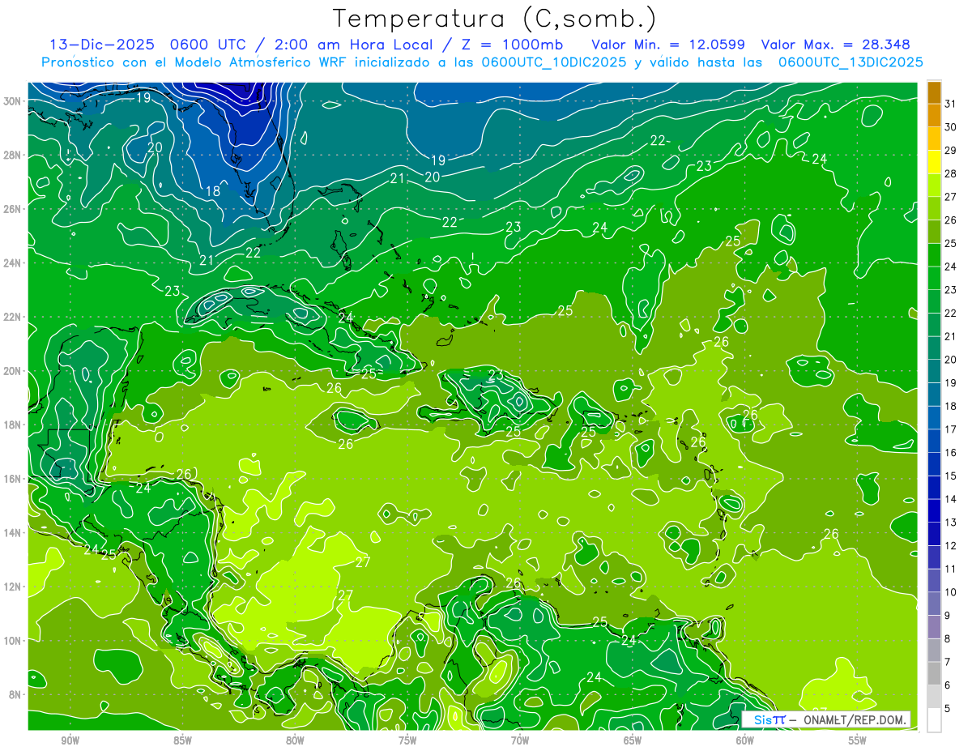Click the 60W longitude axis label

745,740
